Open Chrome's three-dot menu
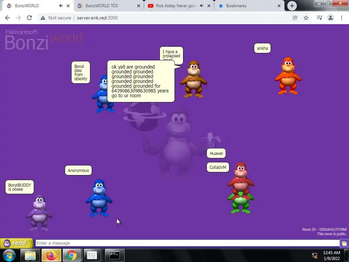The image size is (349, 262). pyautogui.click(x=342, y=18)
